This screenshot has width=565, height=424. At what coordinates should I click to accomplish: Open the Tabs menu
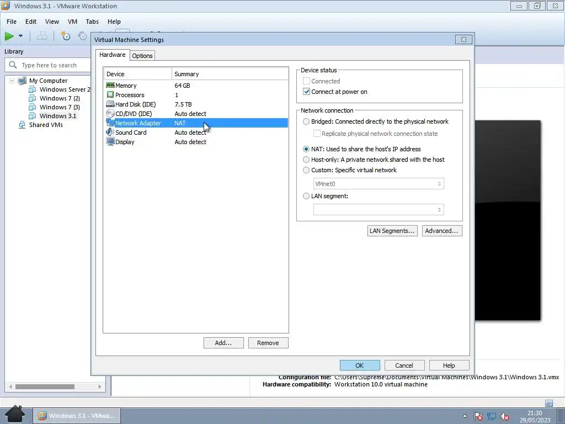click(92, 22)
